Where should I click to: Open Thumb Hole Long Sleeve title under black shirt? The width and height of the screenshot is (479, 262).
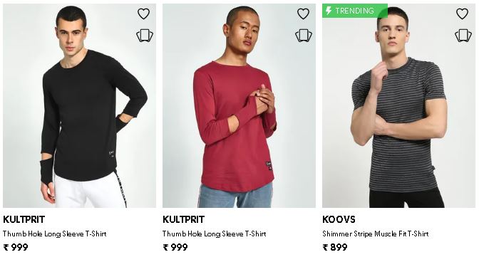tap(55, 234)
